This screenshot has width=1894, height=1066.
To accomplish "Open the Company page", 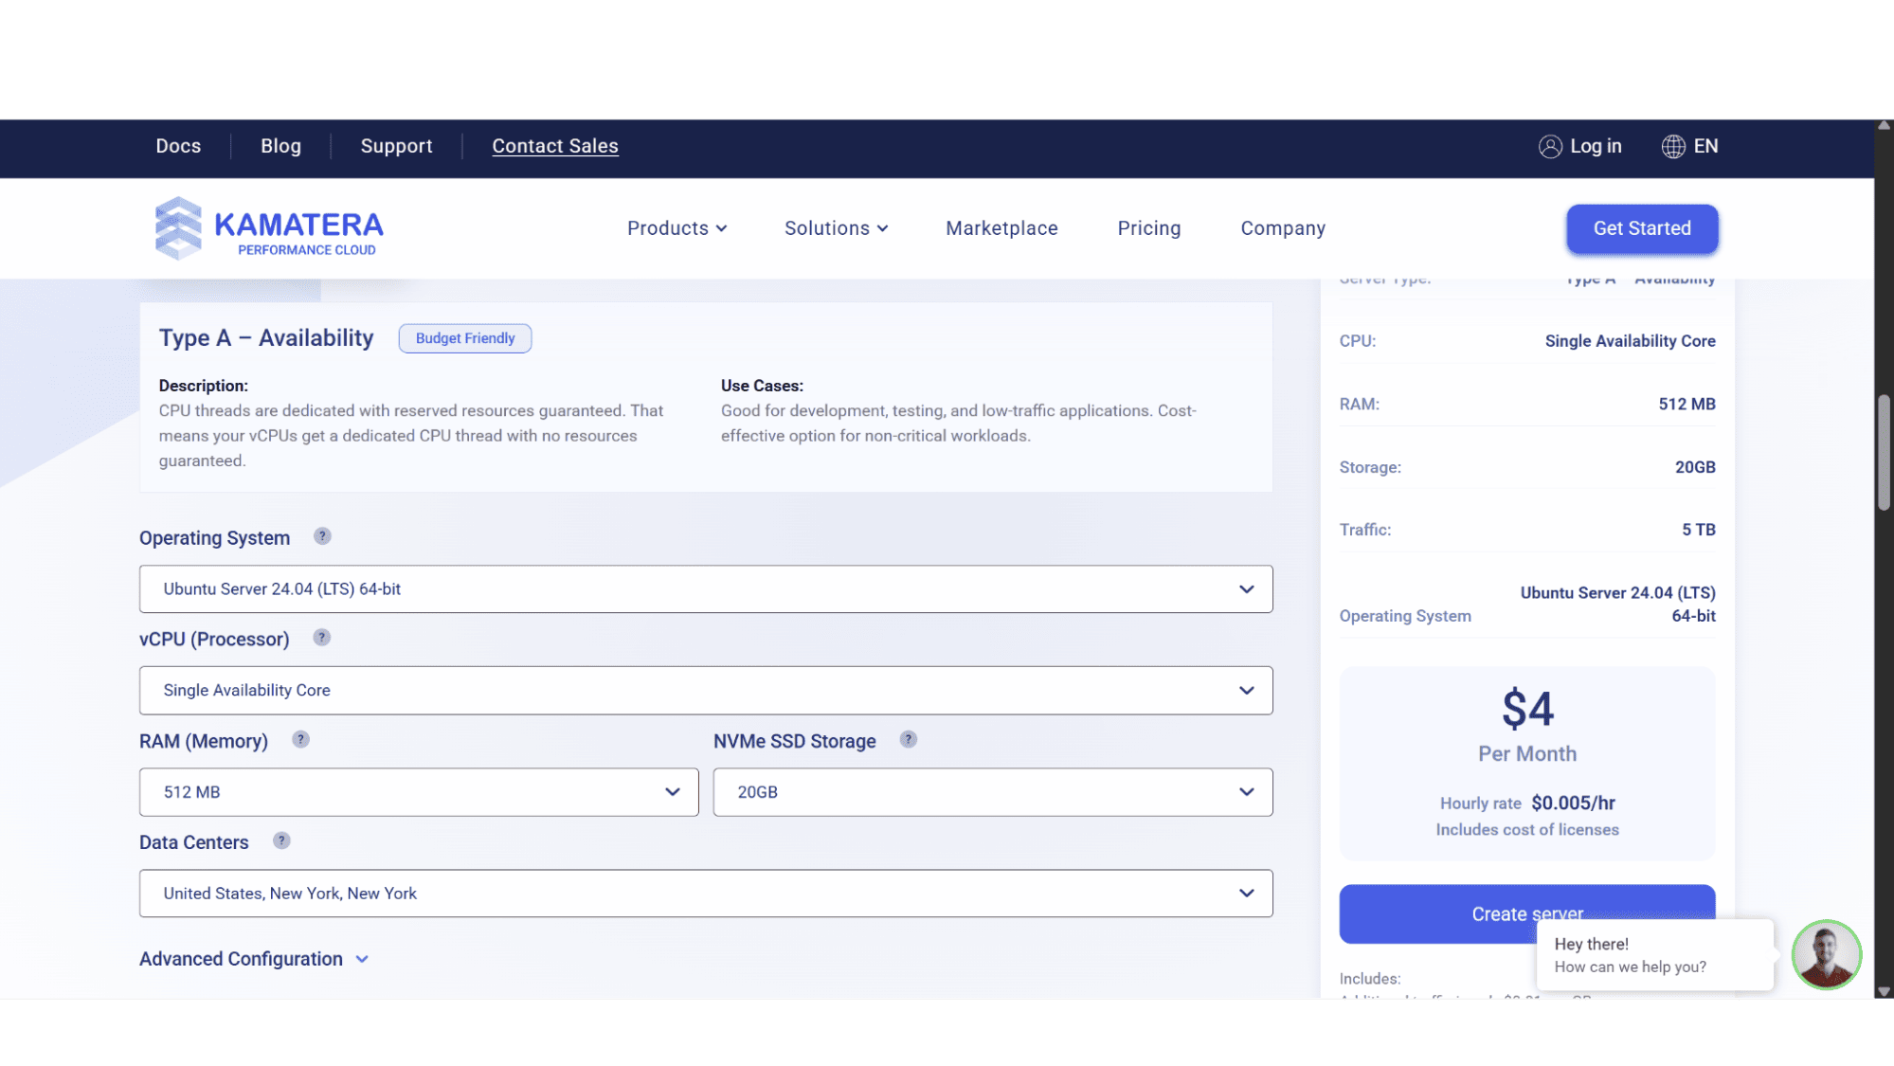I will pyautogui.click(x=1283, y=228).
